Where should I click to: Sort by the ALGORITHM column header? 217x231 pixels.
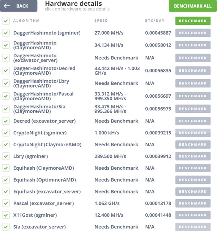point(26,21)
